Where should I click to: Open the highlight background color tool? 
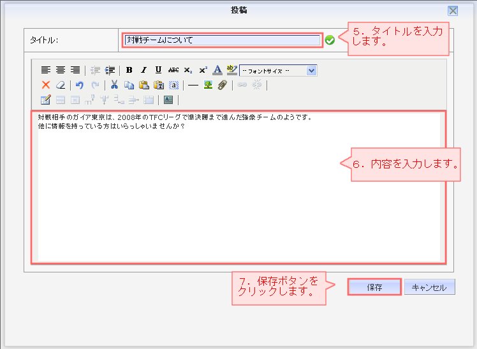(232, 70)
